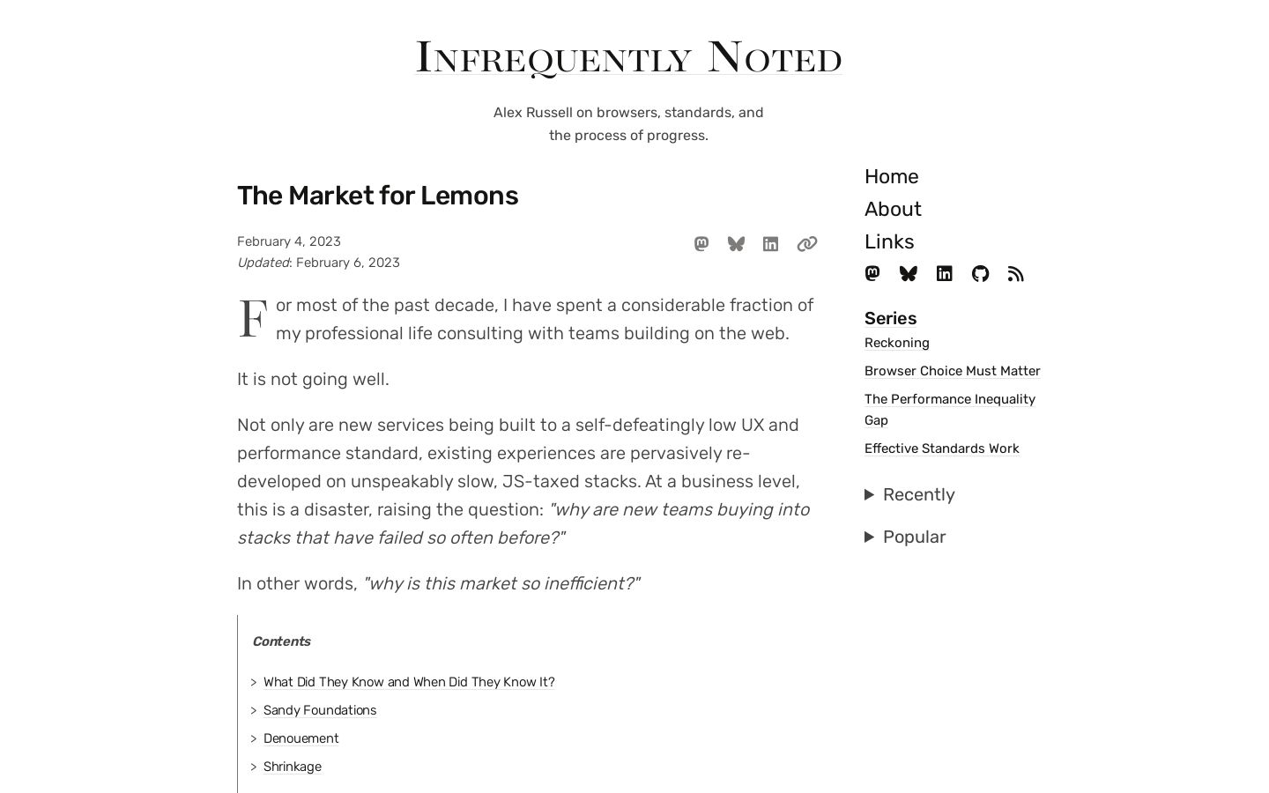The height and width of the screenshot is (793, 1269).
Task: Jump to What Did They Know section
Action: (409, 682)
